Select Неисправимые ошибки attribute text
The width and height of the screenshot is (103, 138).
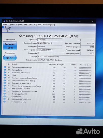coord(21,89)
